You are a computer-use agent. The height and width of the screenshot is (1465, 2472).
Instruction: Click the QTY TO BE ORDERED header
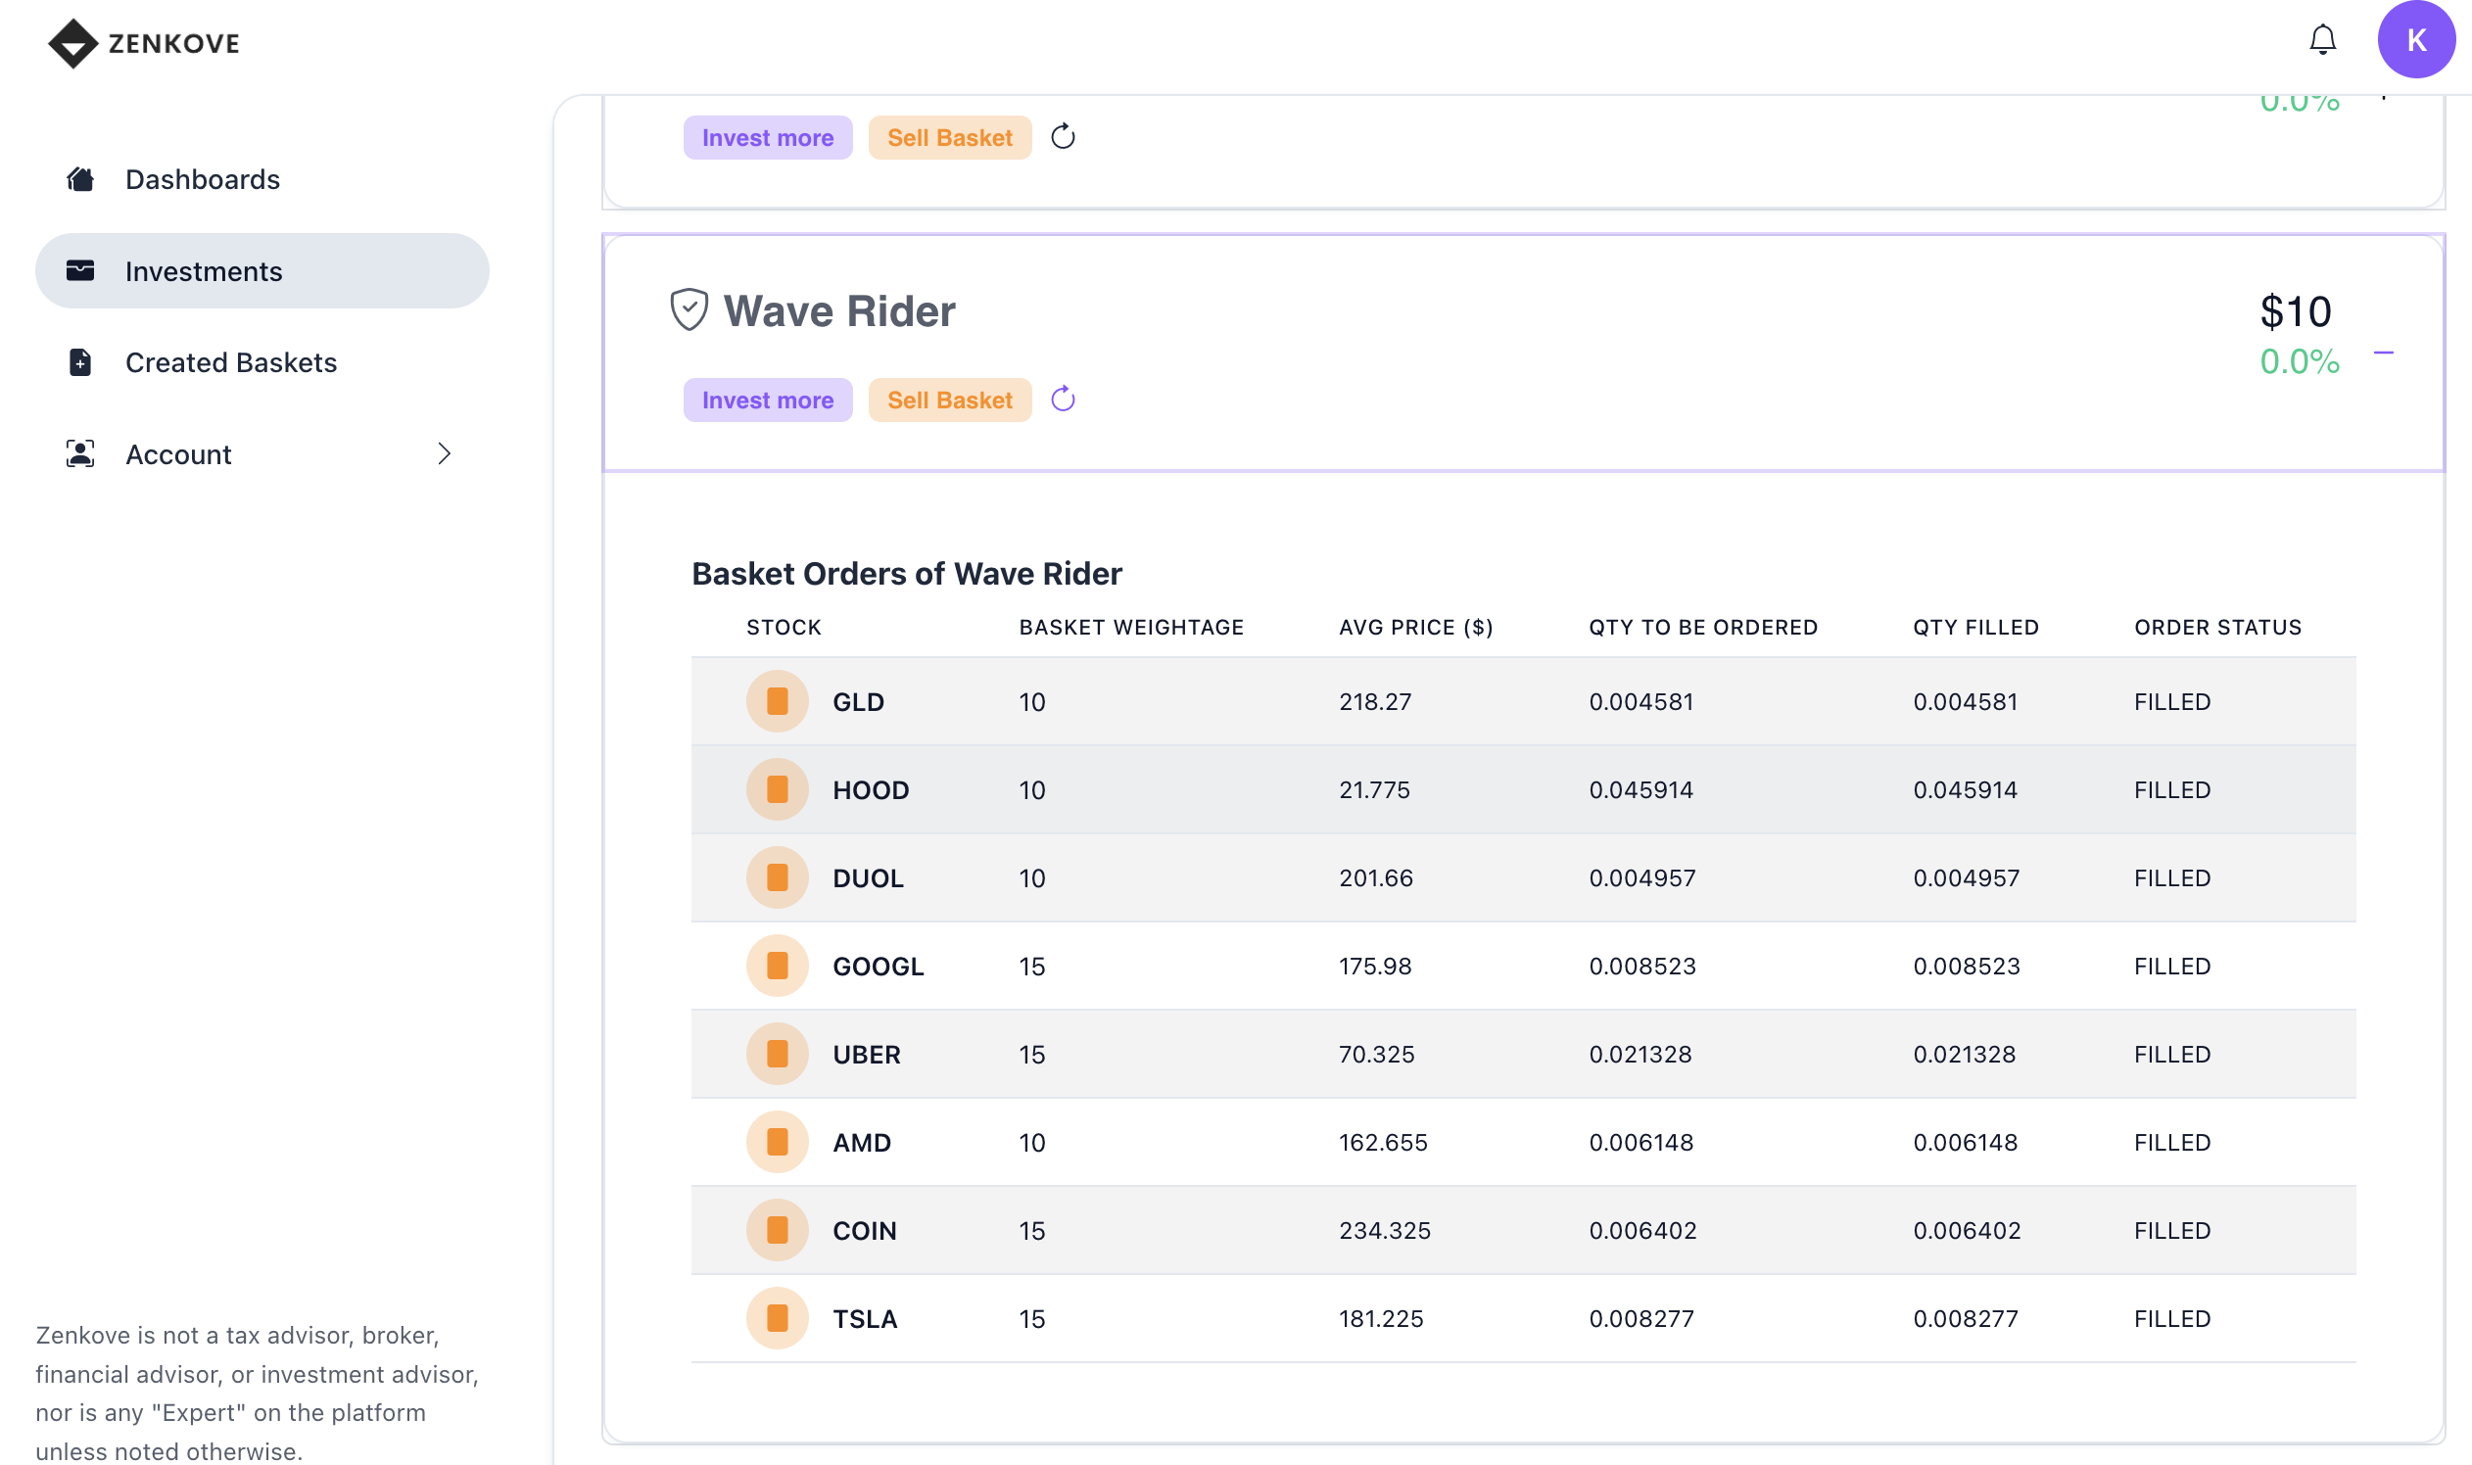1703,628
